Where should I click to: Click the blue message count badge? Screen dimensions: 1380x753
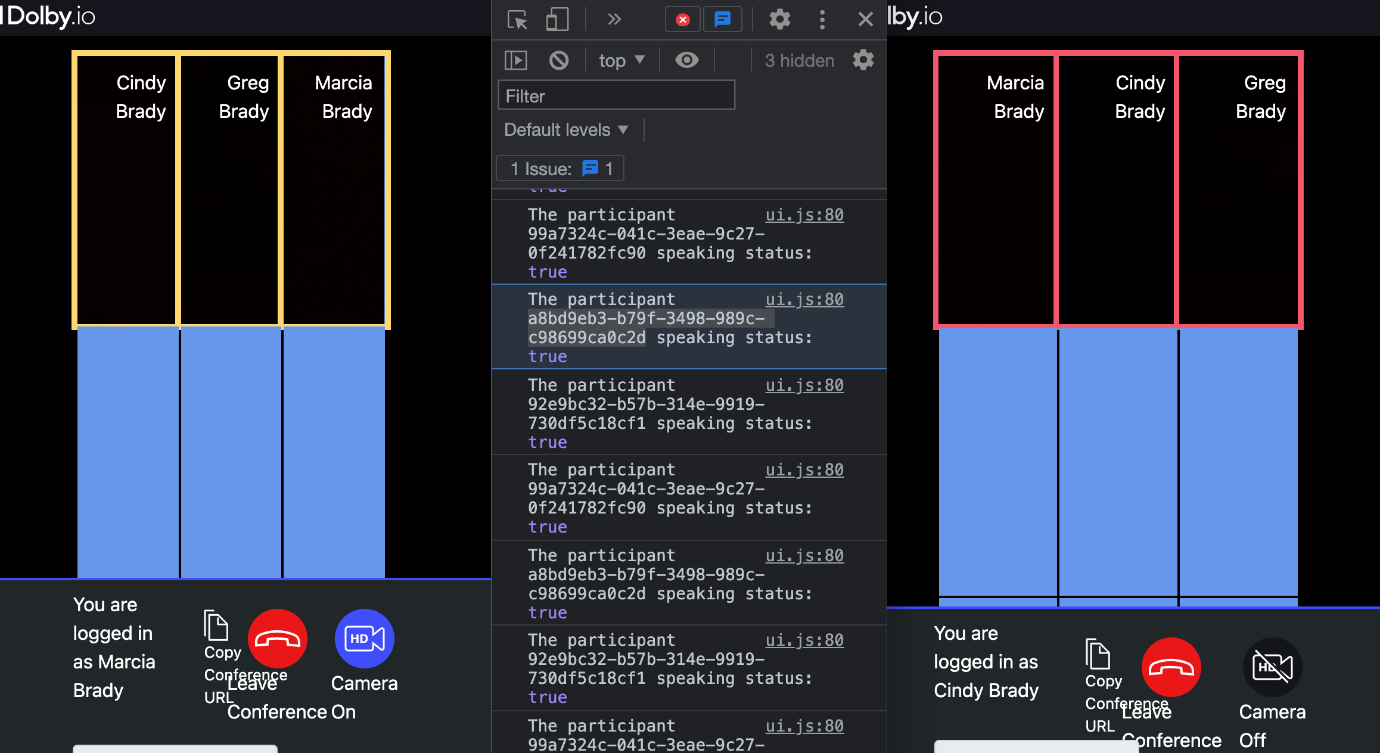pos(722,20)
